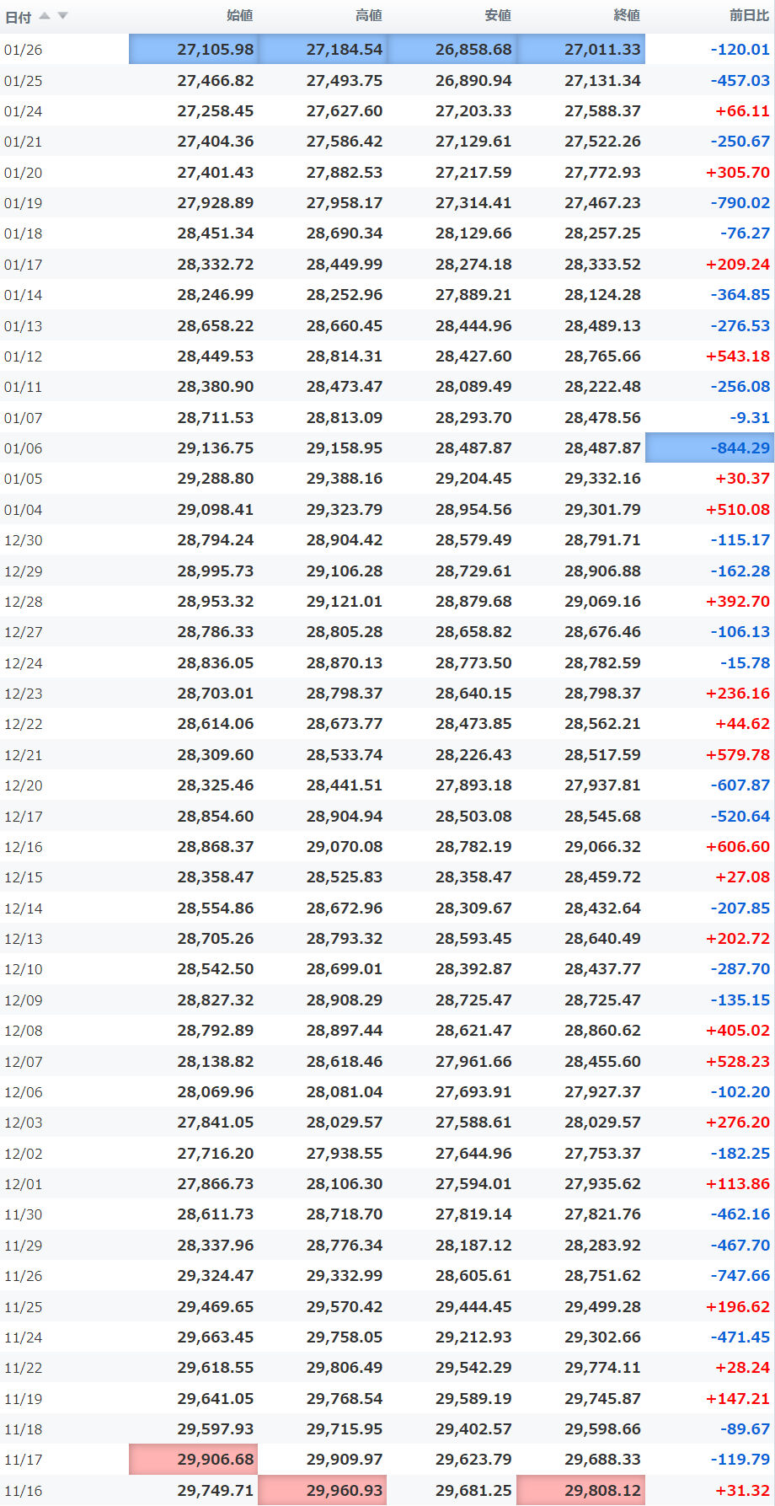Click low value 27,889.21 in 01/14 row
This screenshot has height=1506, width=775.
tap(473, 295)
